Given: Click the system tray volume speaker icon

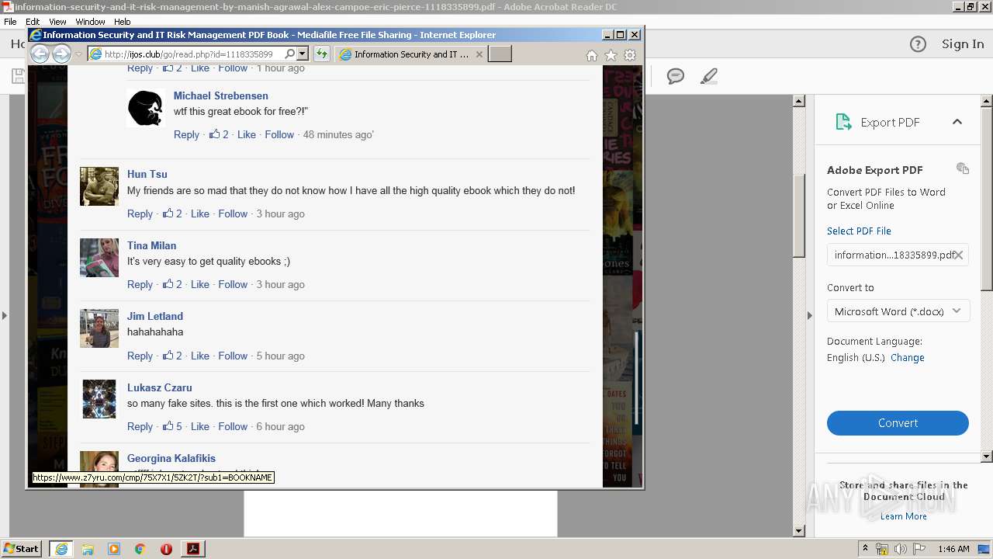Looking at the screenshot, I should [900, 549].
